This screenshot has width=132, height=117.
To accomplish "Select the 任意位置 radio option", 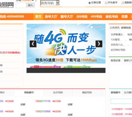I will 89,3.
